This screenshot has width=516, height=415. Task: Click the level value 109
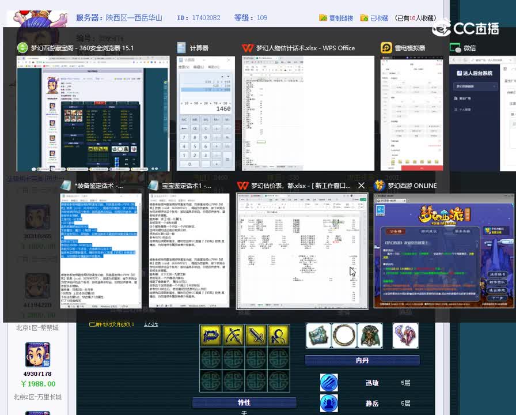262,18
